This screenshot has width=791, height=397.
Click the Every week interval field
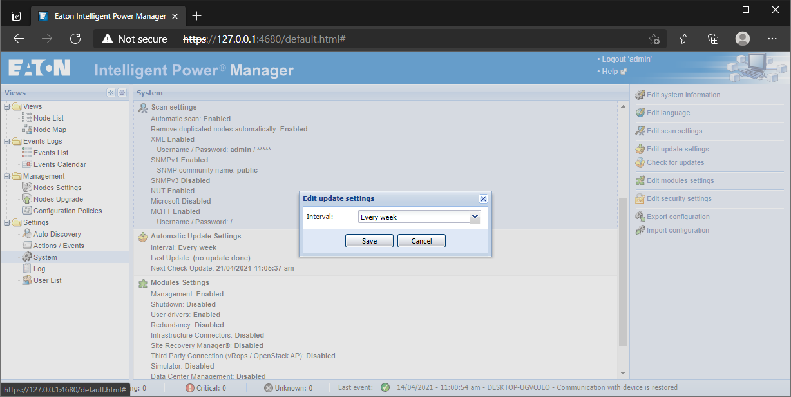tap(414, 217)
